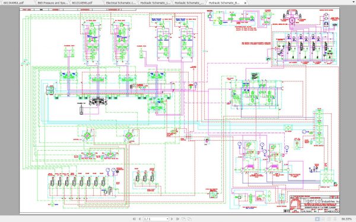Click the next view icon
The width and height of the screenshot is (356, 222).
(x=189, y=219)
